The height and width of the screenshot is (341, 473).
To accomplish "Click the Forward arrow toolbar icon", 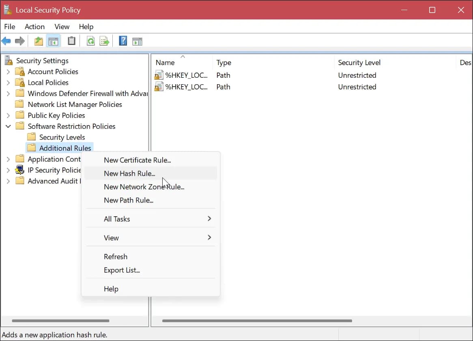I will (19, 41).
